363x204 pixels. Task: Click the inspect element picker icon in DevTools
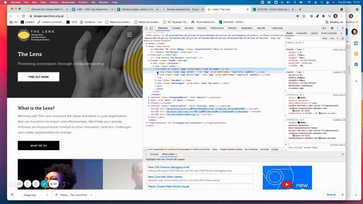pos(146,28)
